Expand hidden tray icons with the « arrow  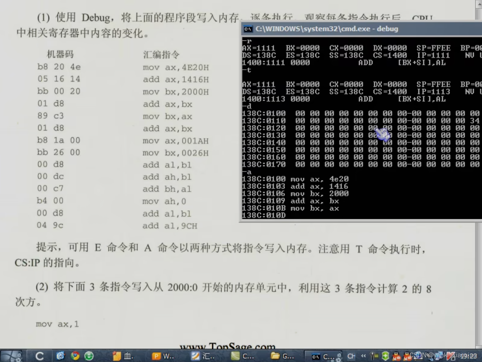(x=363, y=356)
